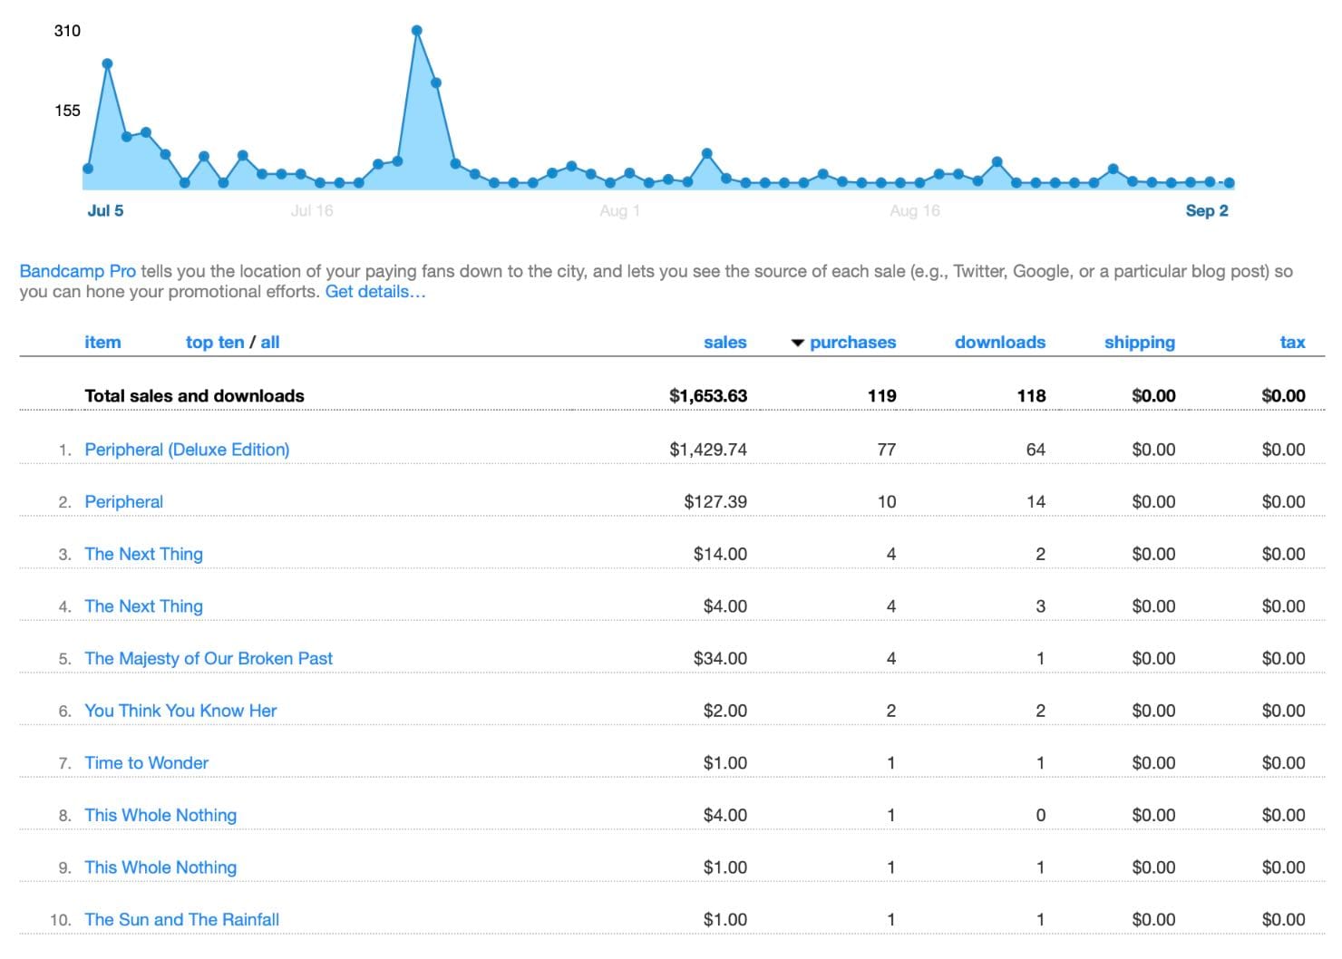The width and height of the screenshot is (1342, 959).
Task: Open Peripheral (Deluxe Edition) item
Action: click(187, 450)
